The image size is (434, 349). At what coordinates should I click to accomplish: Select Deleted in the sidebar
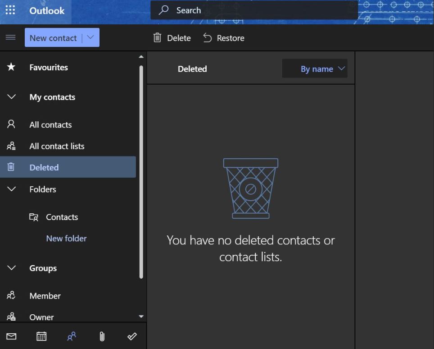click(68, 167)
